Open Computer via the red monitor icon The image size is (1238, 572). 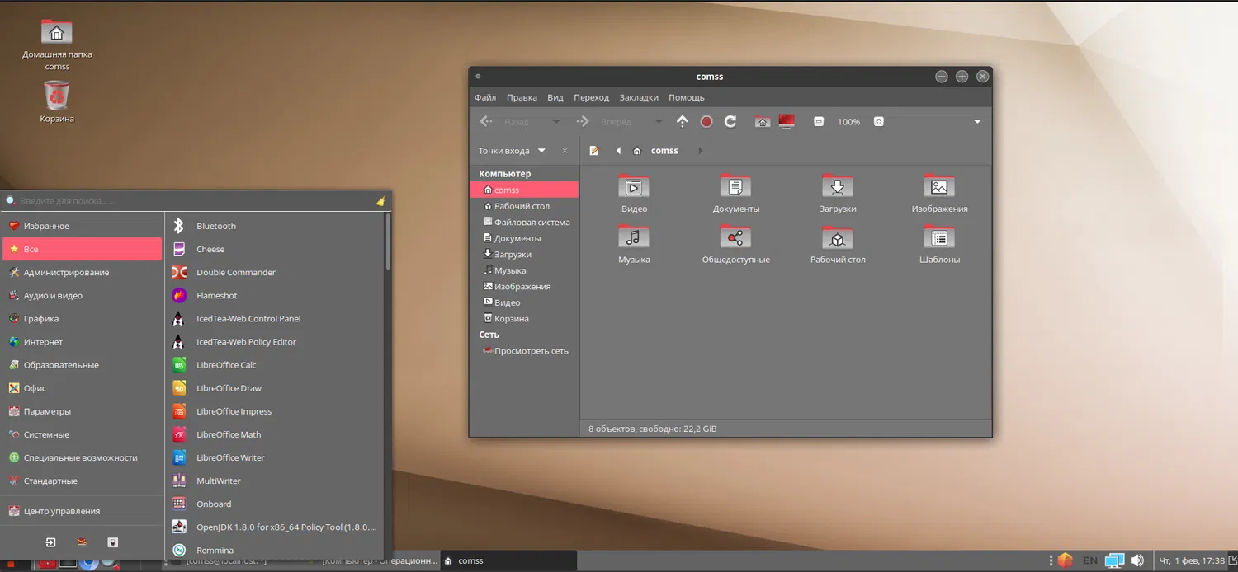tap(787, 122)
